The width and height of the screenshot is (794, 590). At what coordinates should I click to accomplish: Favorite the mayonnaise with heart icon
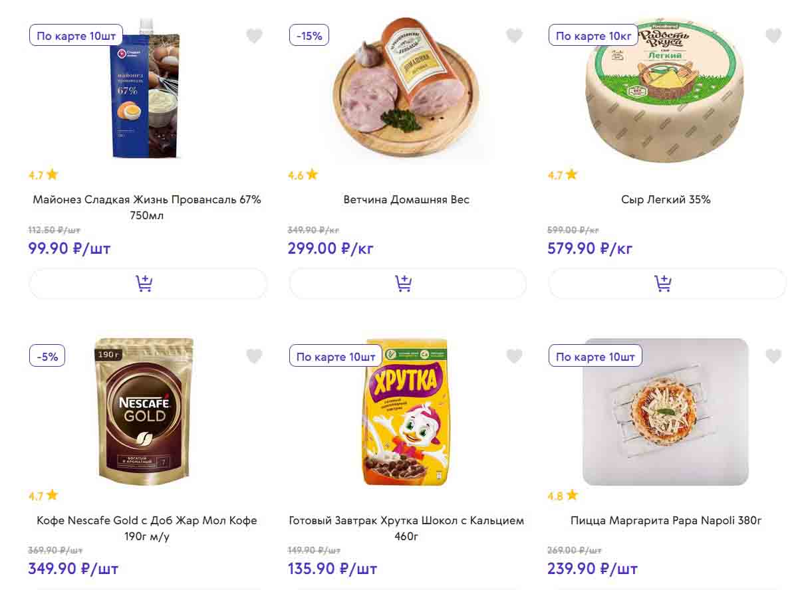(254, 36)
